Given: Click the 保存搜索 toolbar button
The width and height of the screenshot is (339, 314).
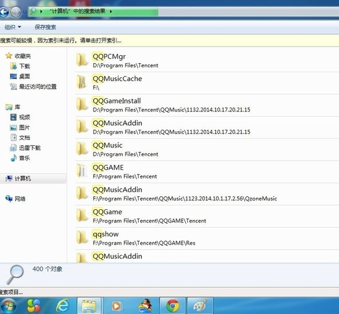Looking at the screenshot, I should pos(45,27).
